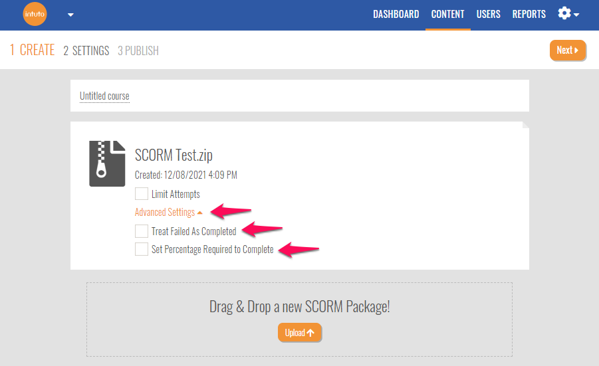Check Treat Failed As Completed

pyautogui.click(x=142, y=231)
